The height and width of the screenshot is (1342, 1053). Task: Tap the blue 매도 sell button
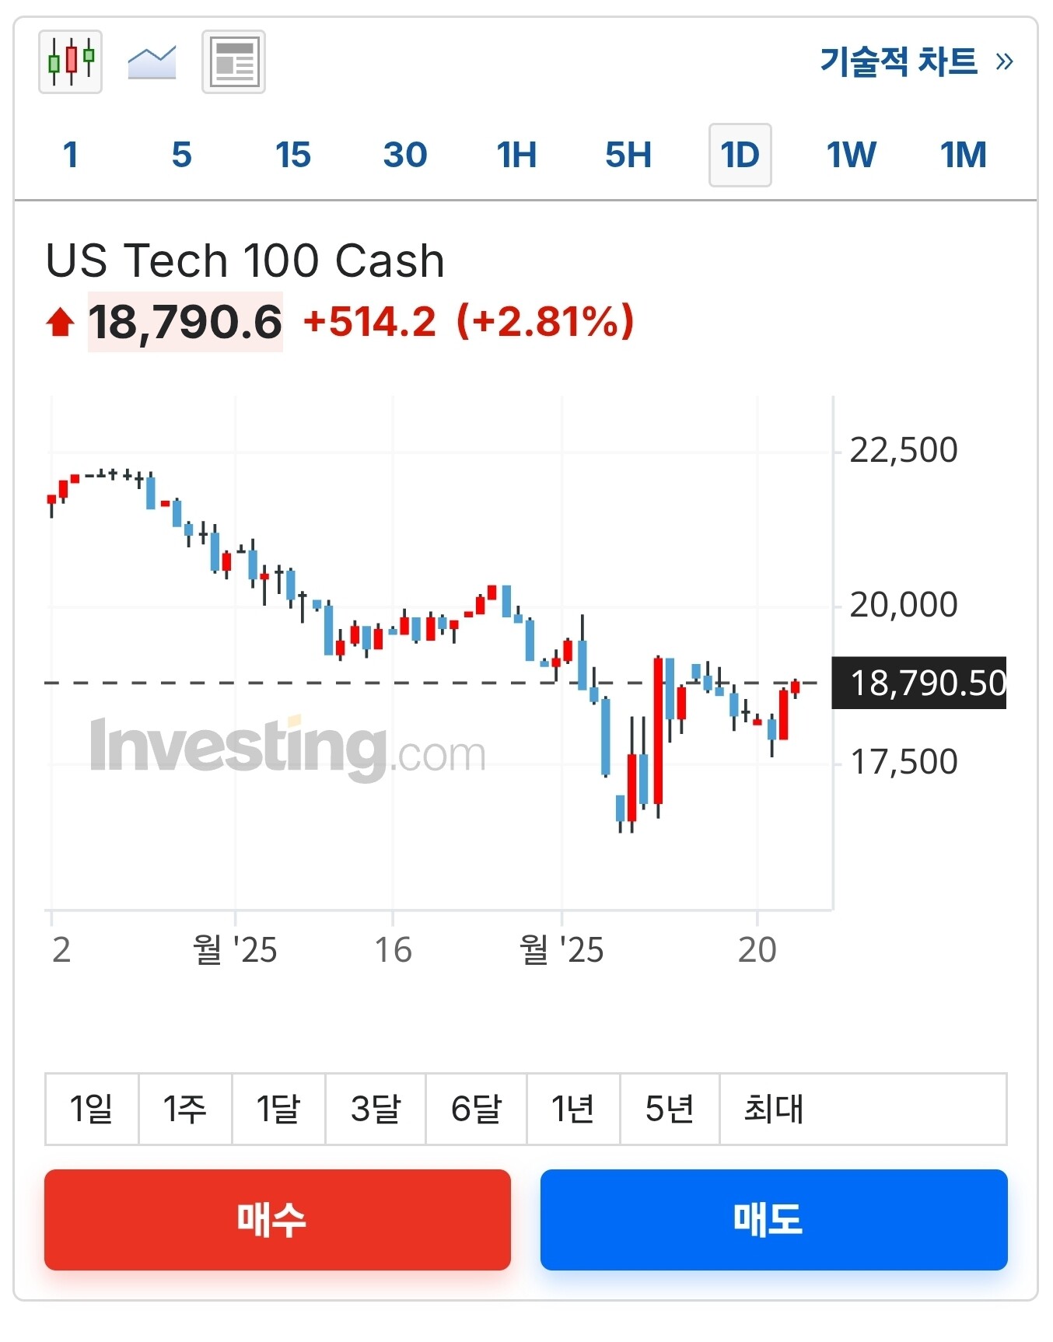774,1220
